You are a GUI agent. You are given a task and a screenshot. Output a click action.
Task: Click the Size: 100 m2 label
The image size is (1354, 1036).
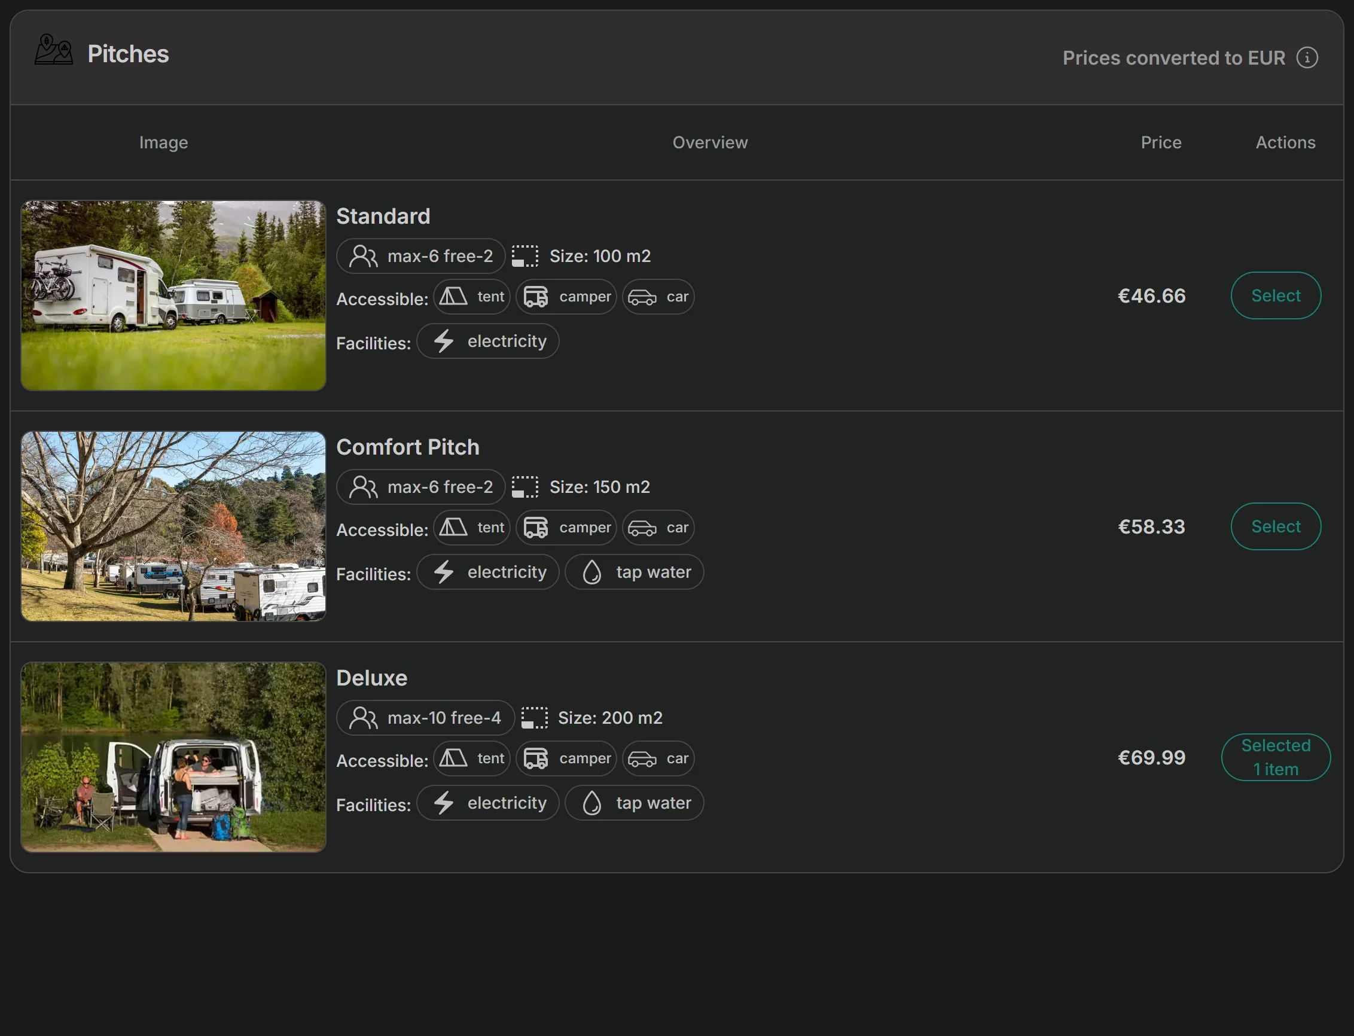(x=600, y=256)
